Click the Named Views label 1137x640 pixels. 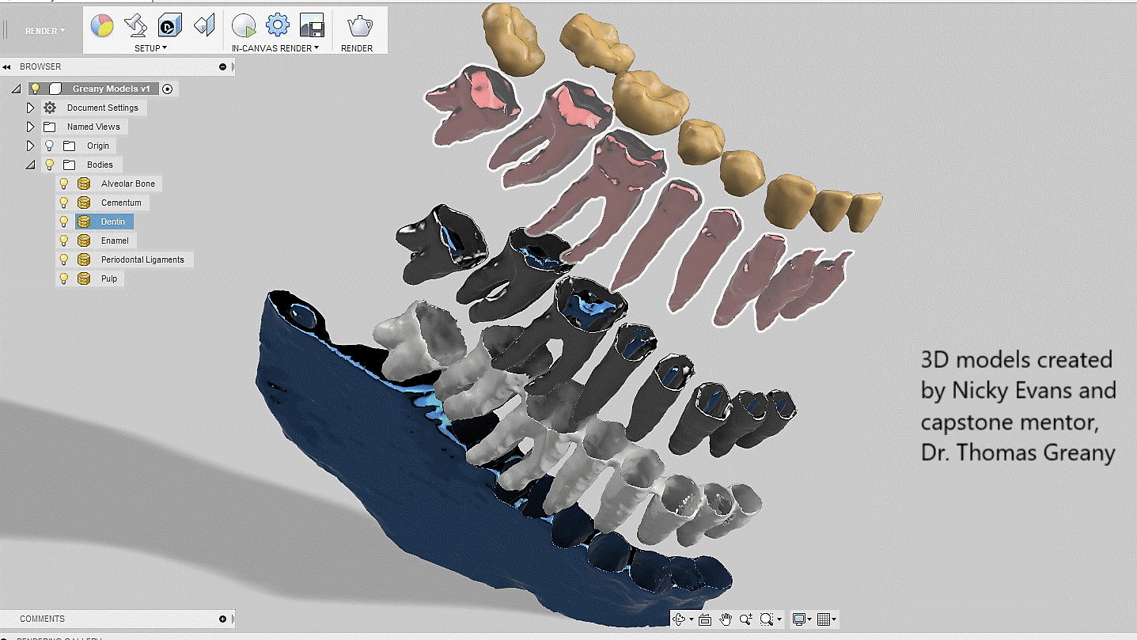93,127
